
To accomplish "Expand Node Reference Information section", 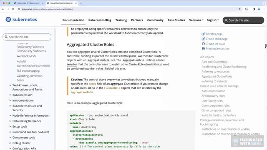I will [10, 115].
